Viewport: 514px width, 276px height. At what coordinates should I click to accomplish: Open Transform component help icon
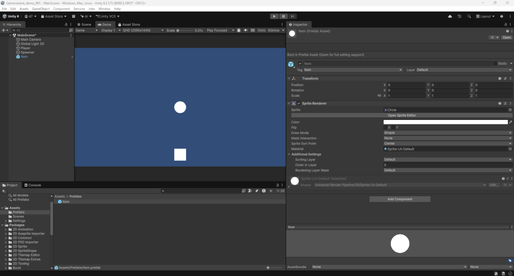[x=499, y=79]
